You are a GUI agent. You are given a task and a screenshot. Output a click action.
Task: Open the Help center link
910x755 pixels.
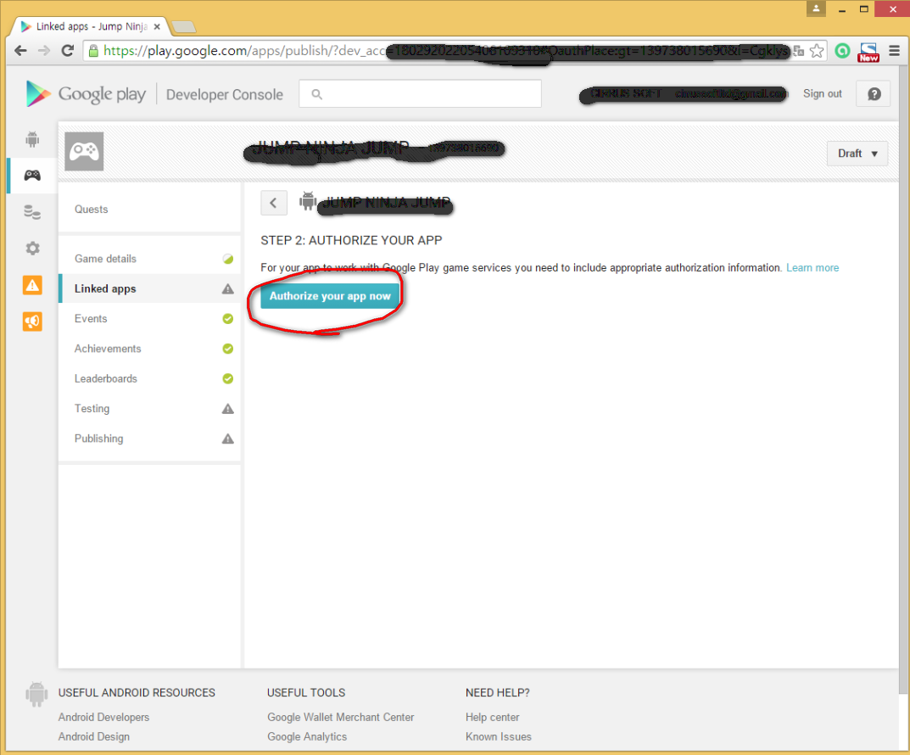(492, 718)
